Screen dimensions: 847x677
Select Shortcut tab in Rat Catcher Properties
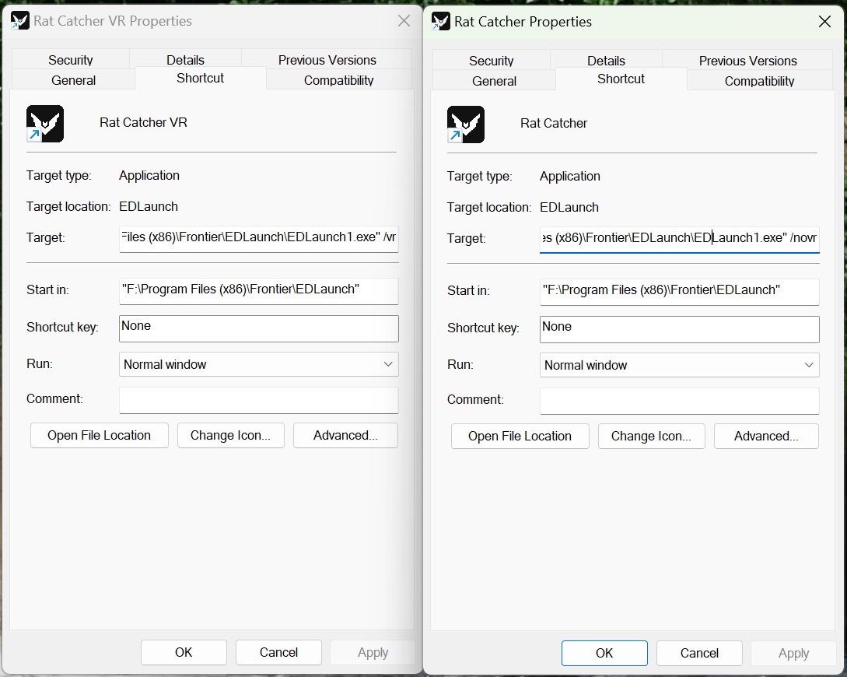point(621,79)
